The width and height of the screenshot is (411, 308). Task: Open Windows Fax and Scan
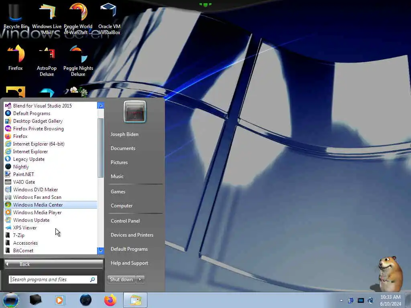[51, 197]
